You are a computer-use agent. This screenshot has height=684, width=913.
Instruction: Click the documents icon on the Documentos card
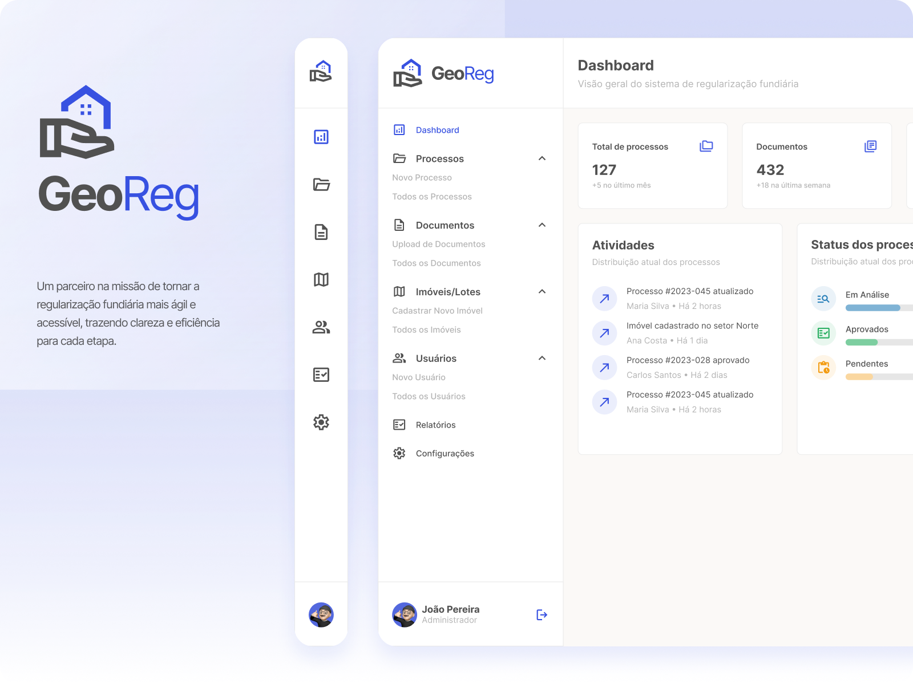[870, 146]
